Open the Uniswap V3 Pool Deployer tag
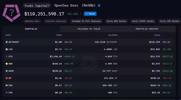This screenshot has width=181, height=100. click(86, 21)
